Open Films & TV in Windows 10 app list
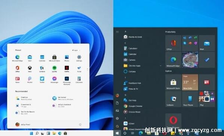Viewport: 224px width, 136px height. [131, 89]
